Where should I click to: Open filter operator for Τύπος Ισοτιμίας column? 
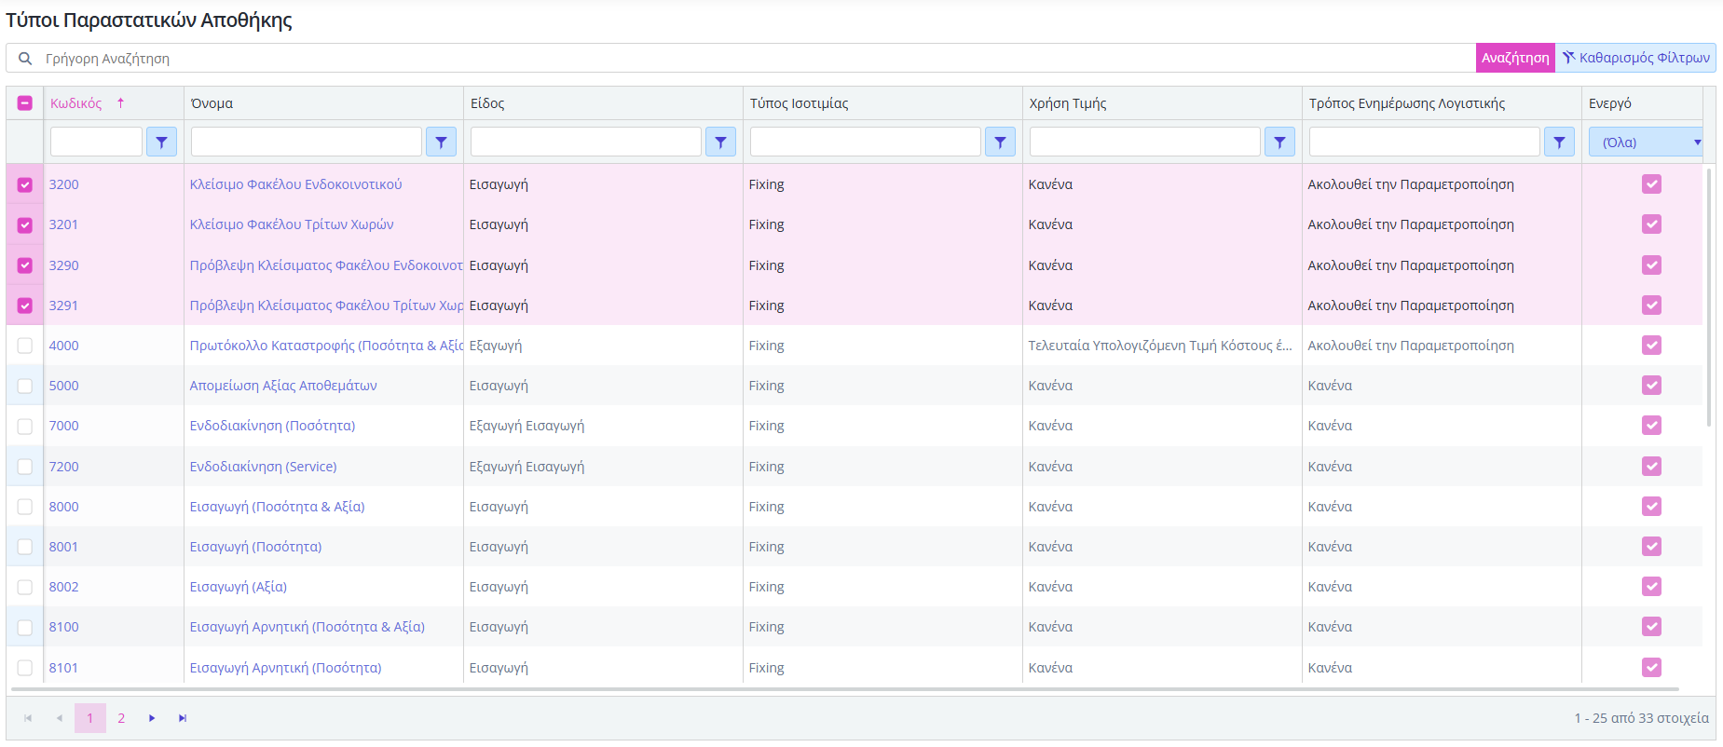[1000, 143]
